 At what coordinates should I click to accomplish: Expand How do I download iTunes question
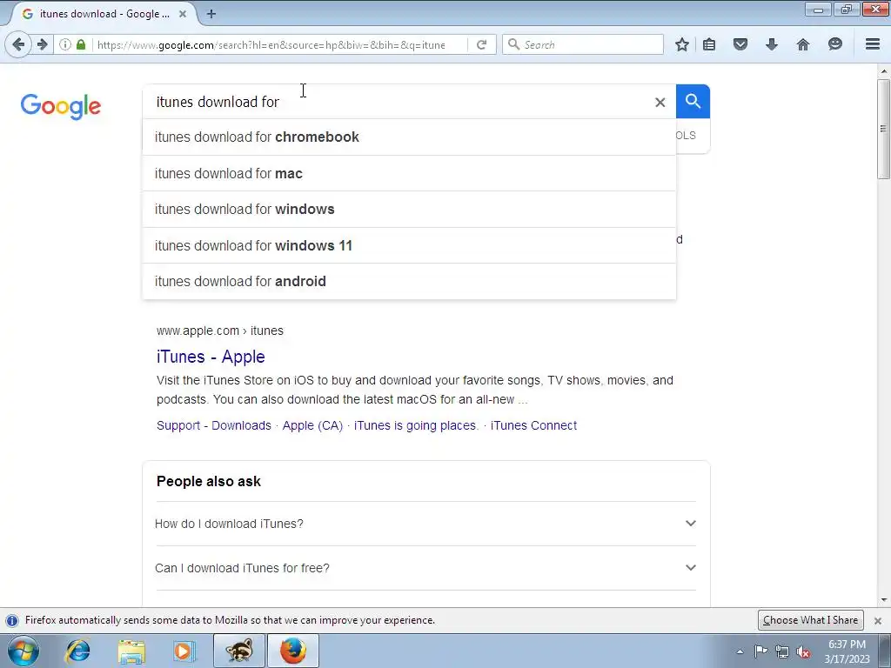(425, 524)
